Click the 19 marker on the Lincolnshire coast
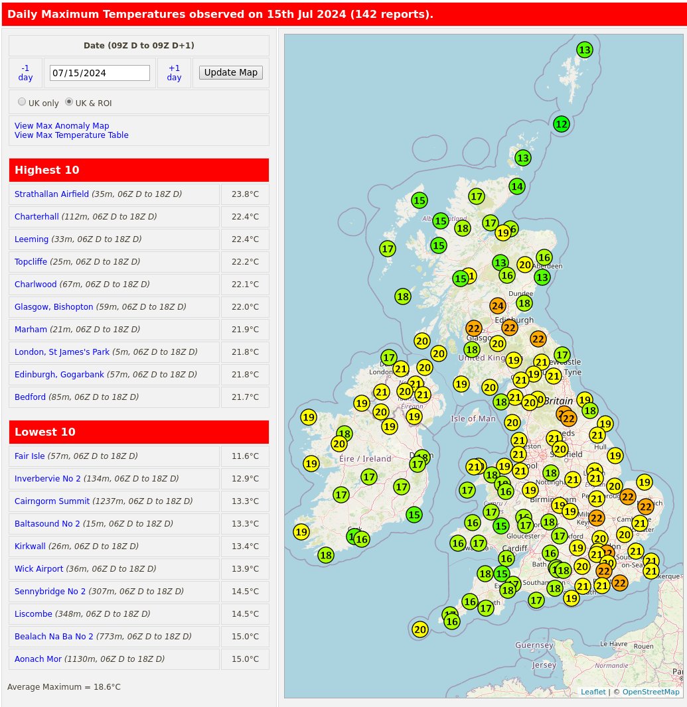The image size is (687, 707). click(x=615, y=456)
